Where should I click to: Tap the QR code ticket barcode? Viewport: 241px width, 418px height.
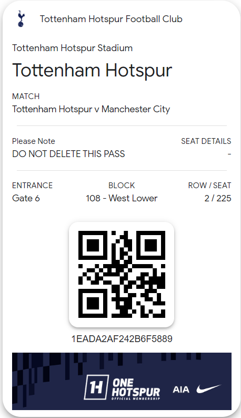pyautogui.click(x=122, y=274)
